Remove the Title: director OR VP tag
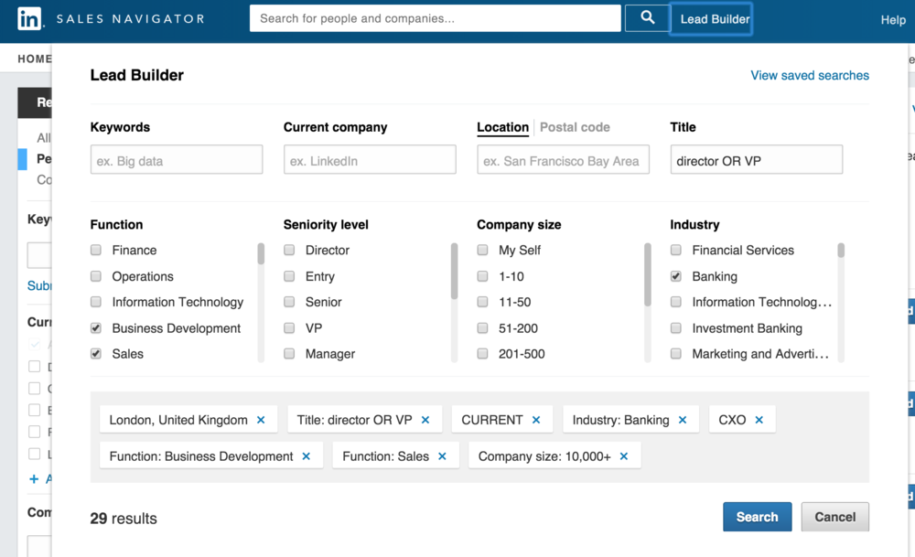Image resolution: width=915 pixels, height=557 pixels. (x=425, y=420)
